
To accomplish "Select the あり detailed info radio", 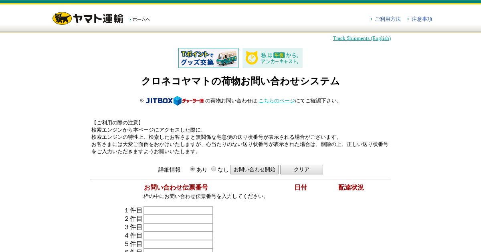I will [192, 169].
